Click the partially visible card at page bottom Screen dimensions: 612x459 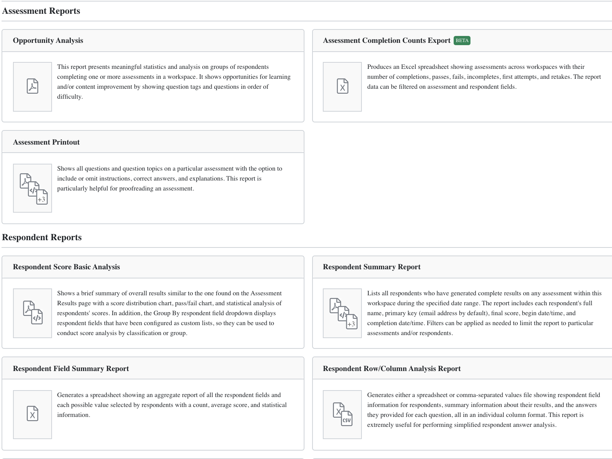click(x=153, y=457)
